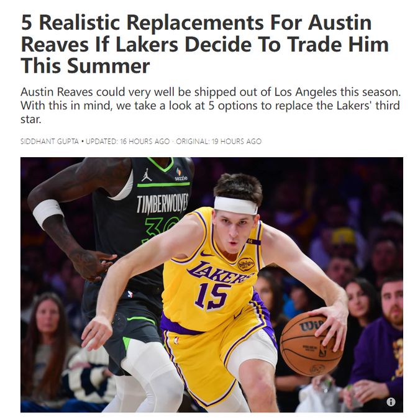Click the white headband on the player
Screen dimensions: 410x418
(x=235, y=205)
